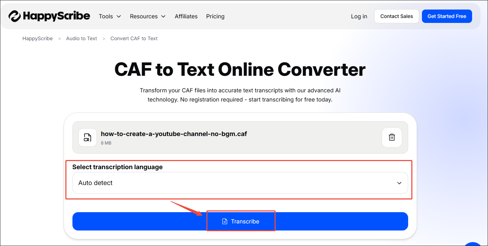The image size is (488, 246).
Task: Open the Pricing page from navigation
Action: pos(215,16)
